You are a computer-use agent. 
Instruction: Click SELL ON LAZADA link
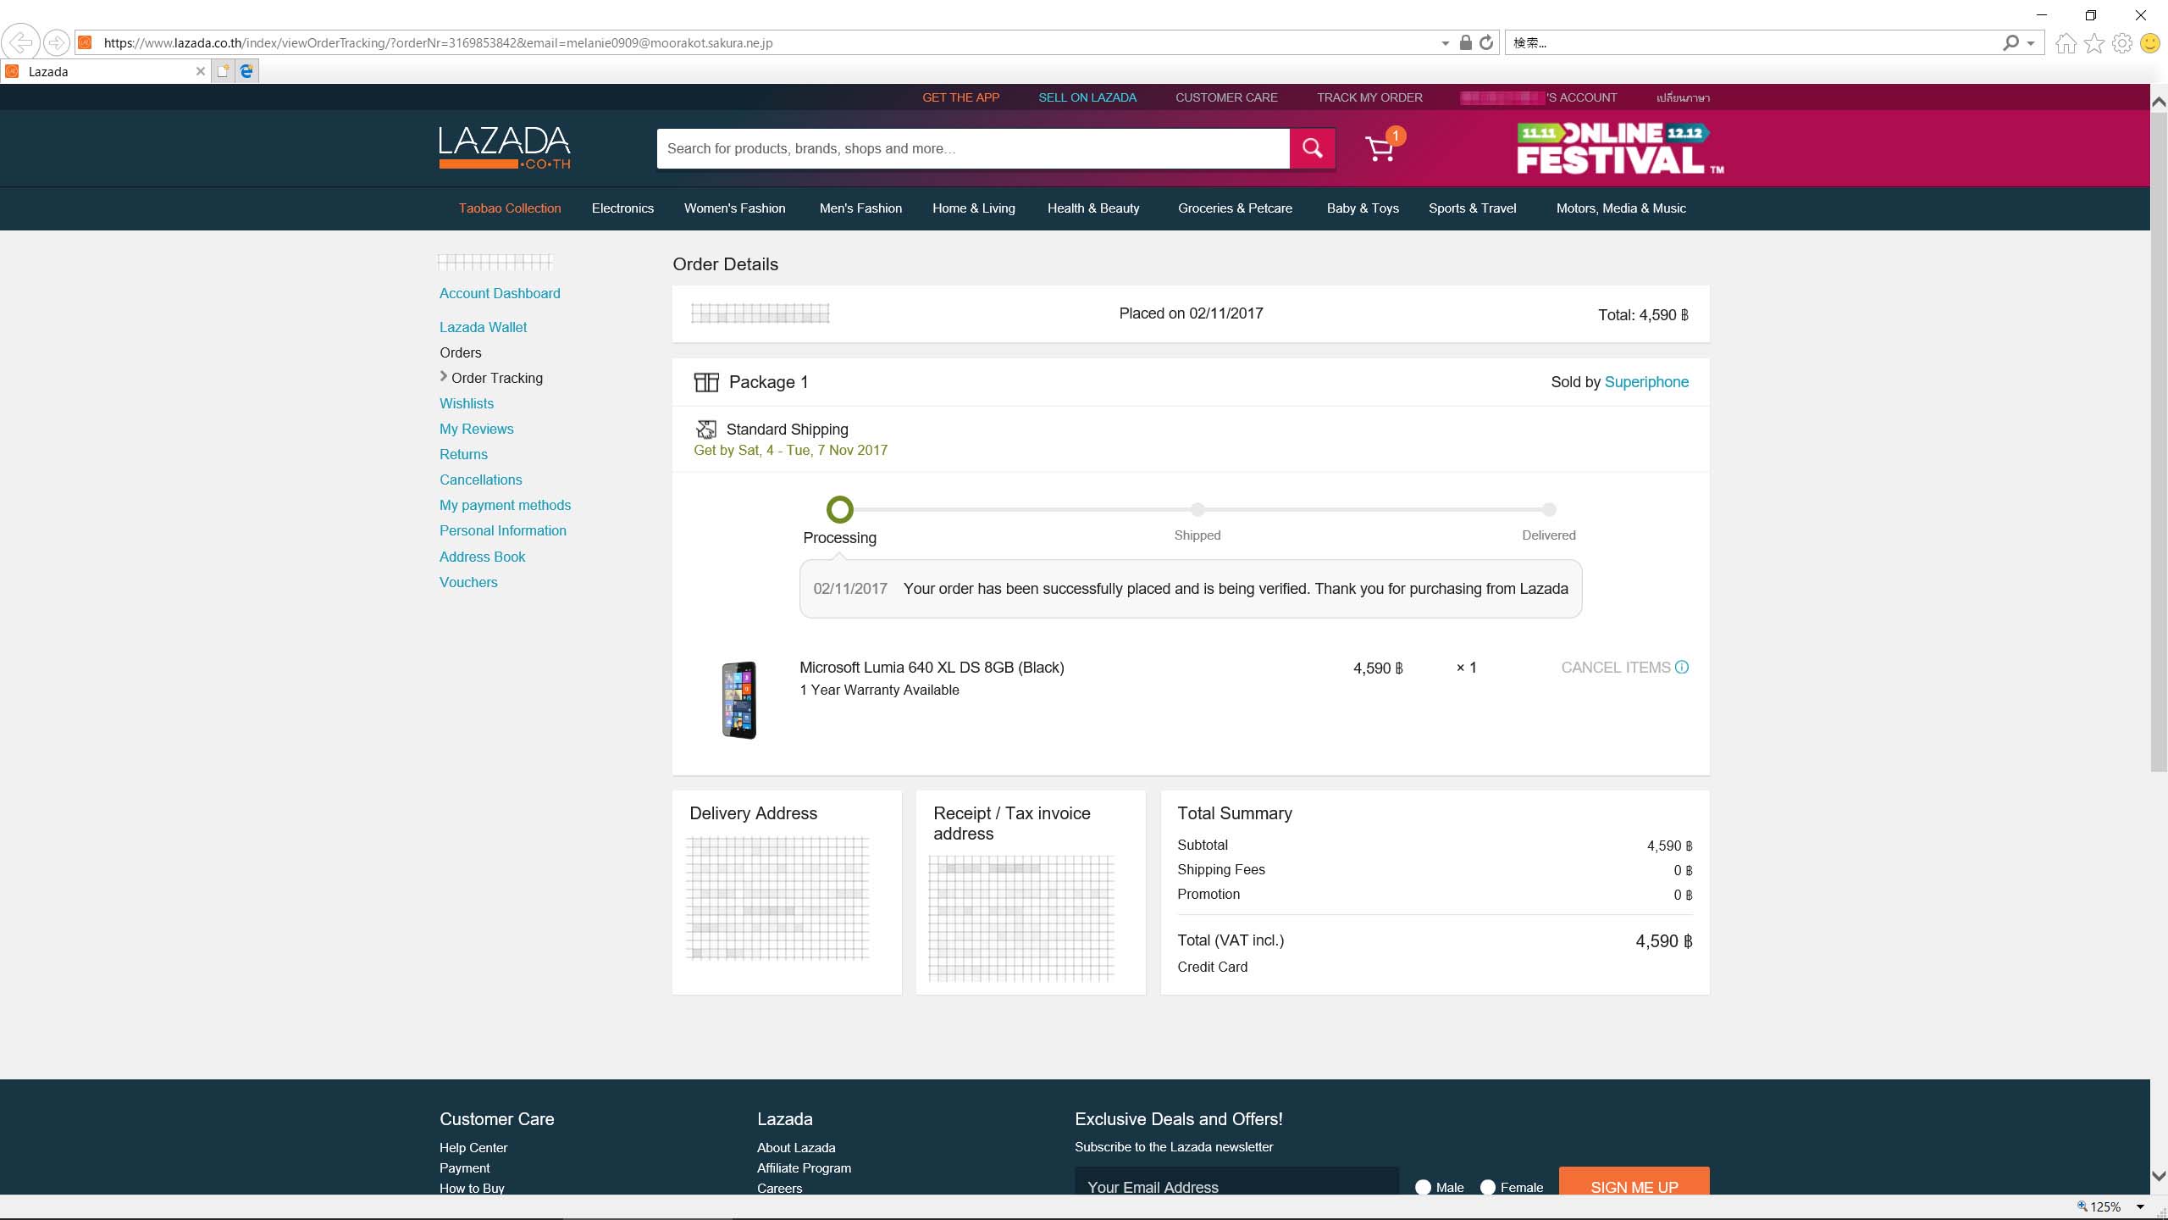pos(1087,97)
